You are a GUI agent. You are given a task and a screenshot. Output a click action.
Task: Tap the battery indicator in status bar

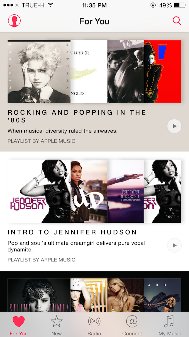click(x=180, y=5)
